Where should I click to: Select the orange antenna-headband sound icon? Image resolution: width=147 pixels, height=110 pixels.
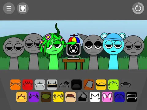tap(15, 85)
